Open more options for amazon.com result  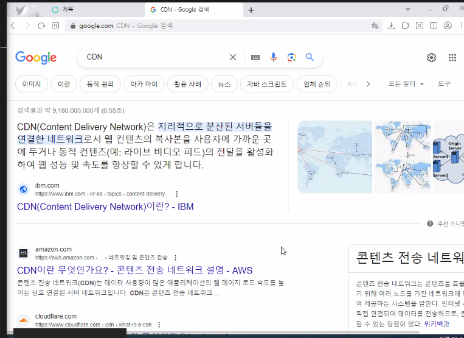(x=176, y=258)
